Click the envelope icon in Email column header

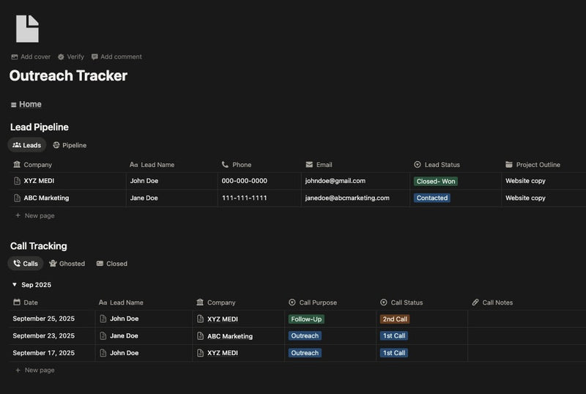309,165
